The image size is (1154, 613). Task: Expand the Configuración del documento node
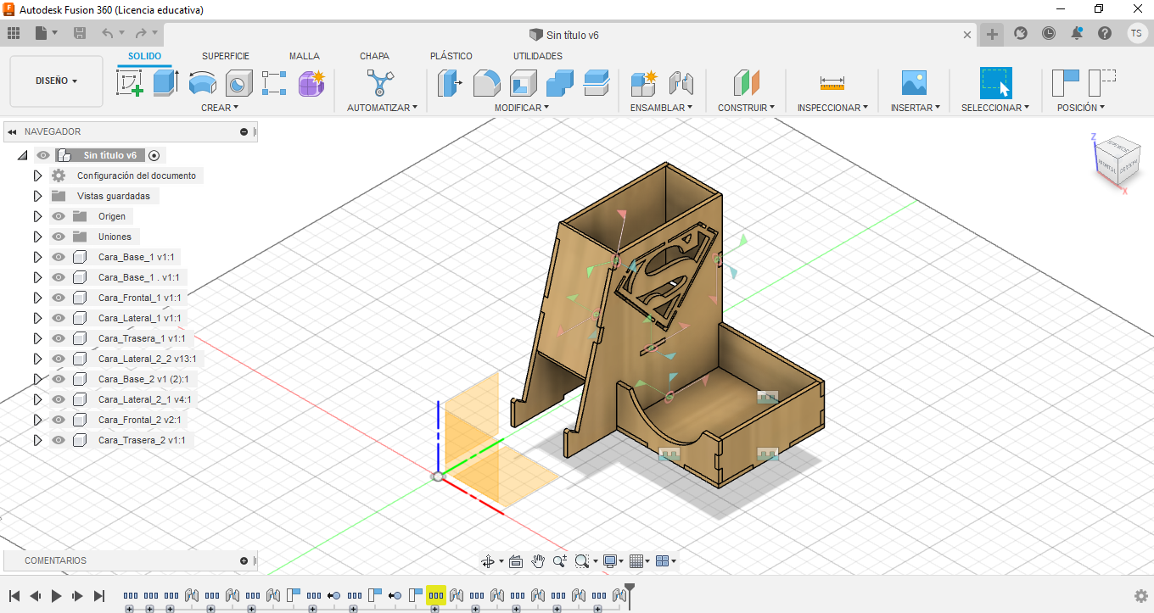[x=37, y=176]
